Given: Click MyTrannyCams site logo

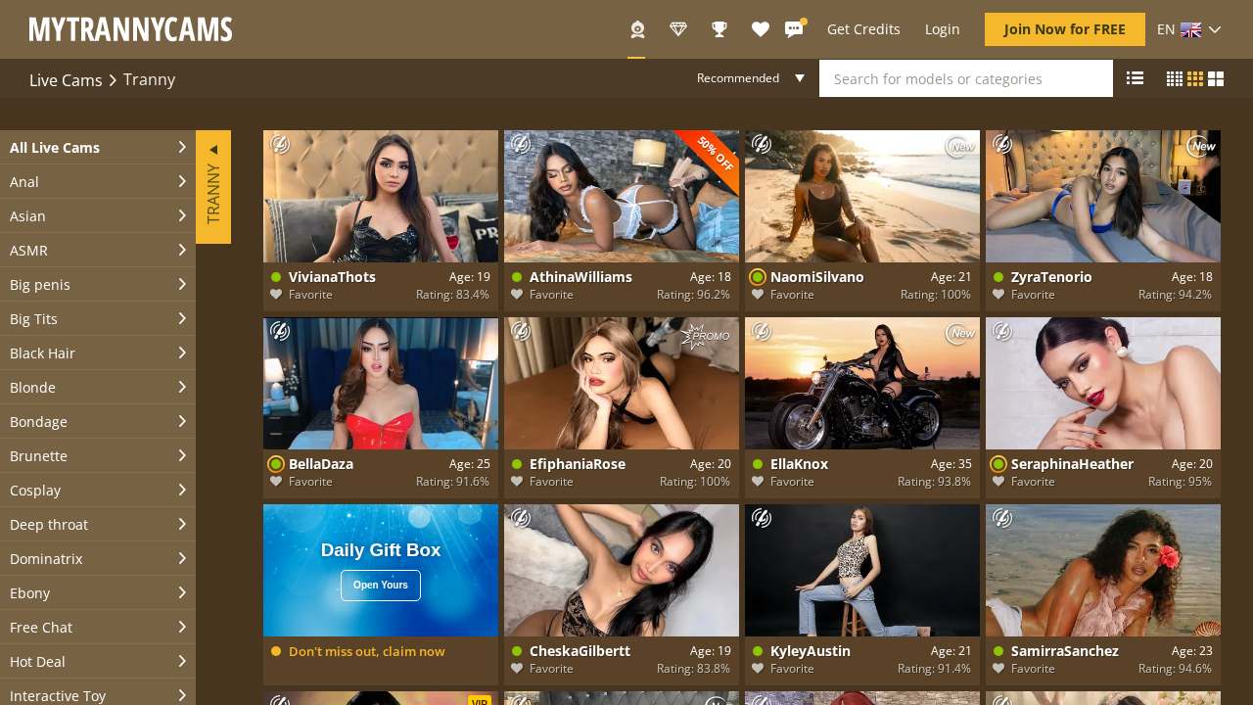Looking at the screenshot, I should point(131,29).
